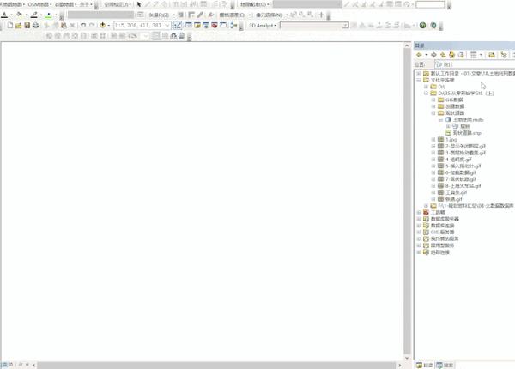The image size is (515, 369).
Task: Print the current map
Action: pos(35,25)
